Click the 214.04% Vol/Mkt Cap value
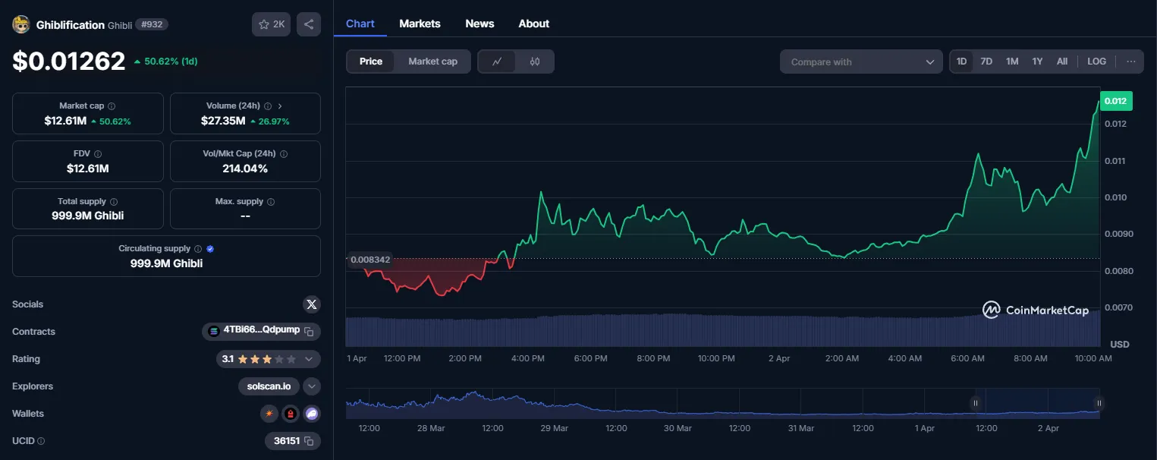The height and width of the screenshot is (460, 1157). click(245, 169)
